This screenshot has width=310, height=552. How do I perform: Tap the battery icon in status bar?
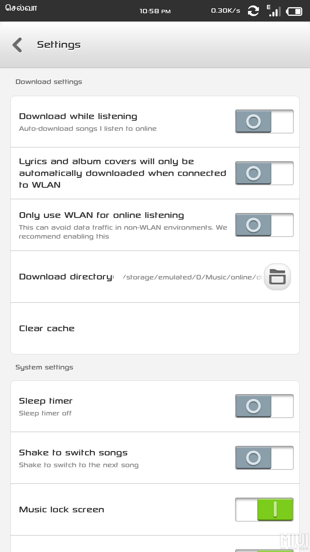(x=294, y=11)
